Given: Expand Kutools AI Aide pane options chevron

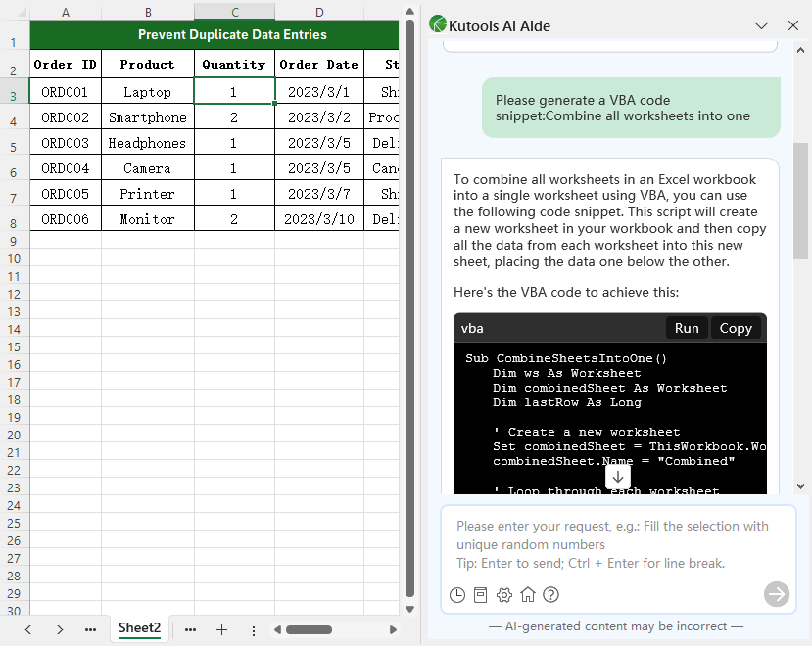Looking at the screenshot, I should (761, 25).
